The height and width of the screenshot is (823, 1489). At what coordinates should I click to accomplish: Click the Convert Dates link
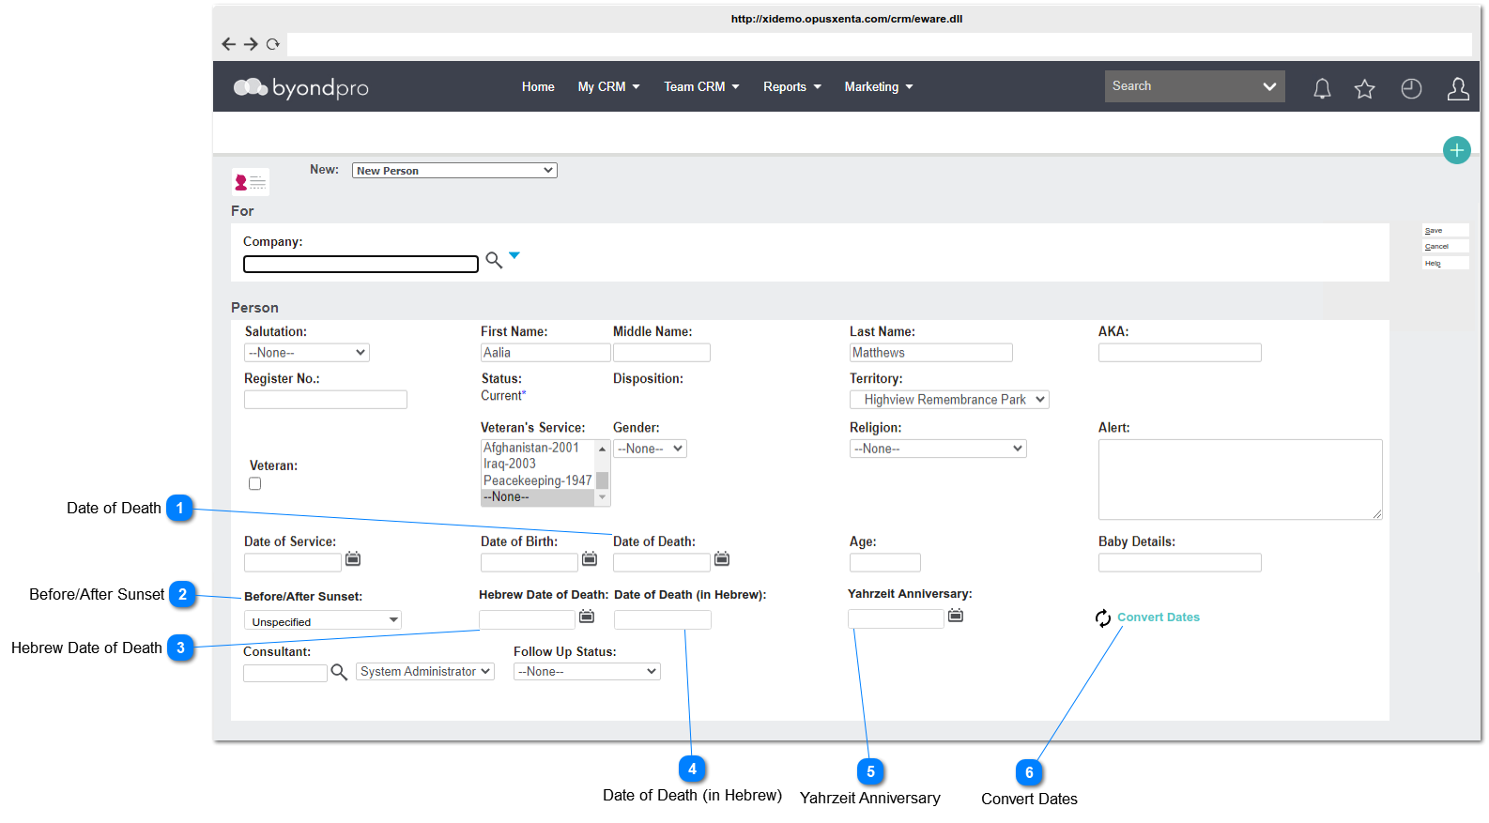(x=1159, y=617)
